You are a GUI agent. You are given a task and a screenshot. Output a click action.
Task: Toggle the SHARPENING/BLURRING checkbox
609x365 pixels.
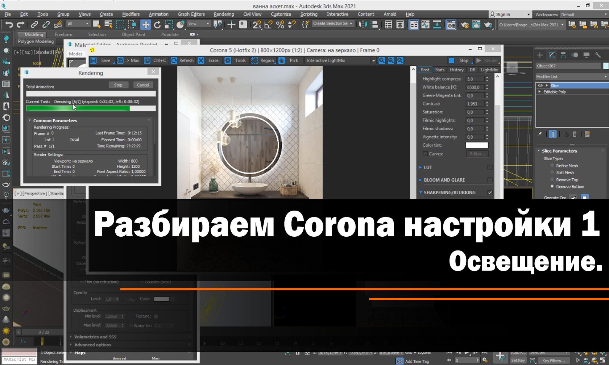click(x=490, y=192)
